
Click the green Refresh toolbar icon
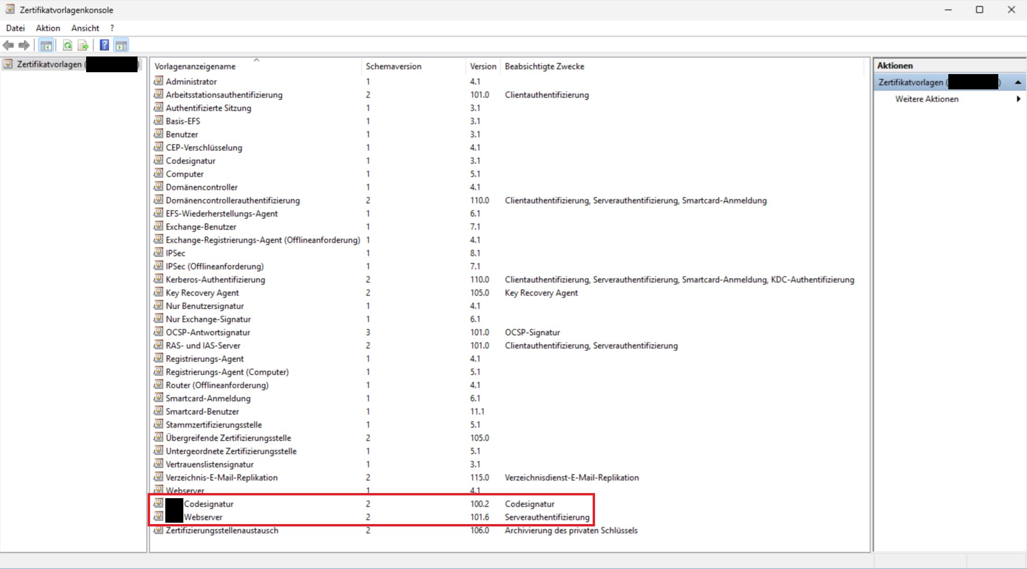[68, 45]
